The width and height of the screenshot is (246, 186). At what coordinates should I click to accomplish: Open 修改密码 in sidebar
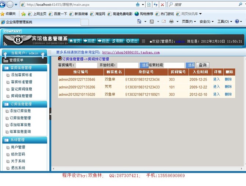pos(18,154)
